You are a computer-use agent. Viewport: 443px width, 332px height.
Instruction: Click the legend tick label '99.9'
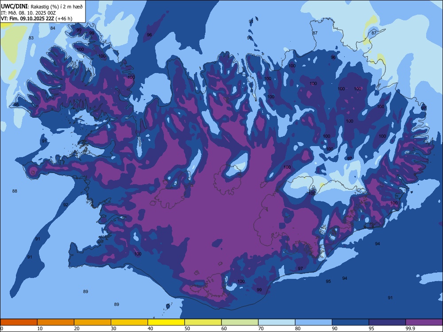tap(410, 328)
